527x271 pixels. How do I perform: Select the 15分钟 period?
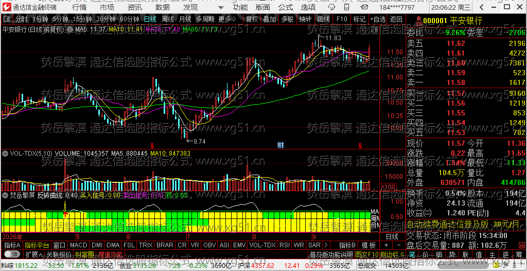coord(82,19)
